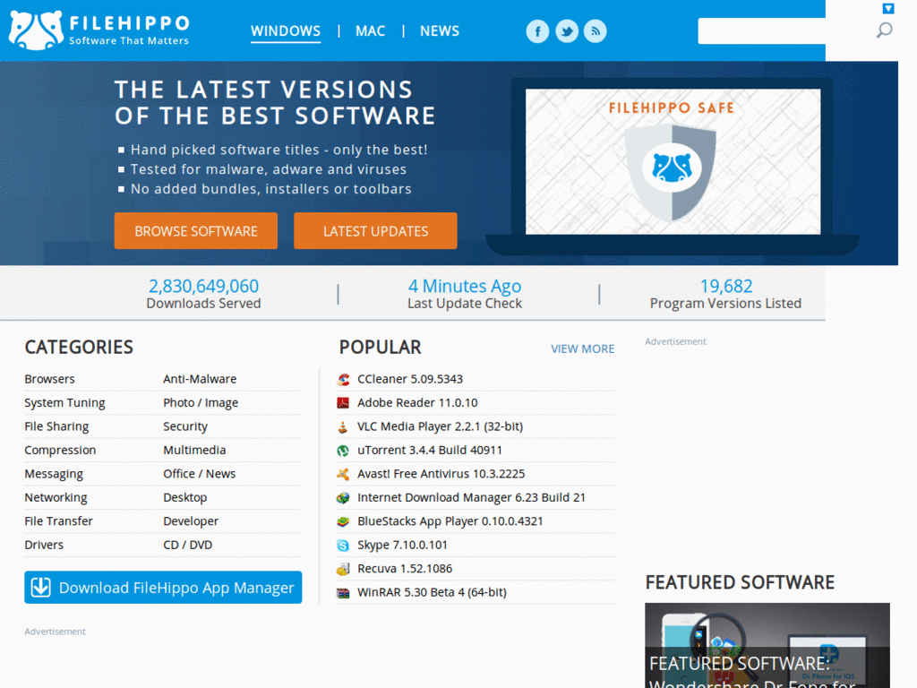Click the Adobe Reader program icon
917x688 pixels.
343,403
